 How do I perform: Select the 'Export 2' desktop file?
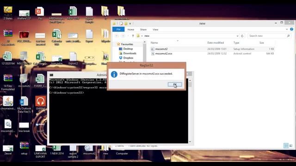pos(73,59)
